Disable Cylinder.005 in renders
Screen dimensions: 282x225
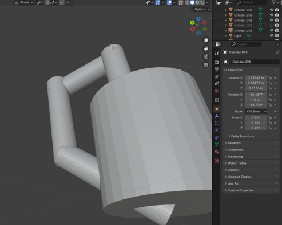click(x=277, y=30)
